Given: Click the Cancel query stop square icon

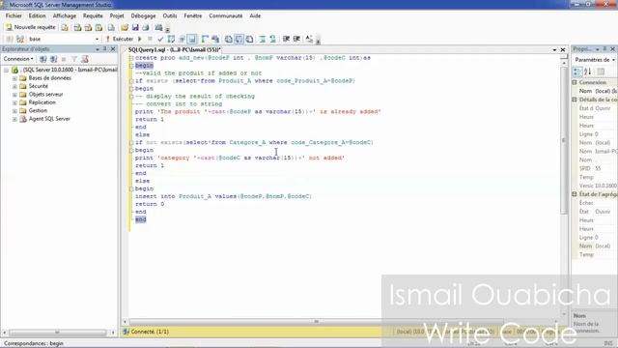Looking at the screenshot, I should pyautogui.click(x=151, y=39).
